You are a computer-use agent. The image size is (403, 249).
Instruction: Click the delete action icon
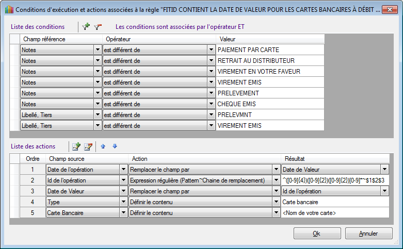88,147
